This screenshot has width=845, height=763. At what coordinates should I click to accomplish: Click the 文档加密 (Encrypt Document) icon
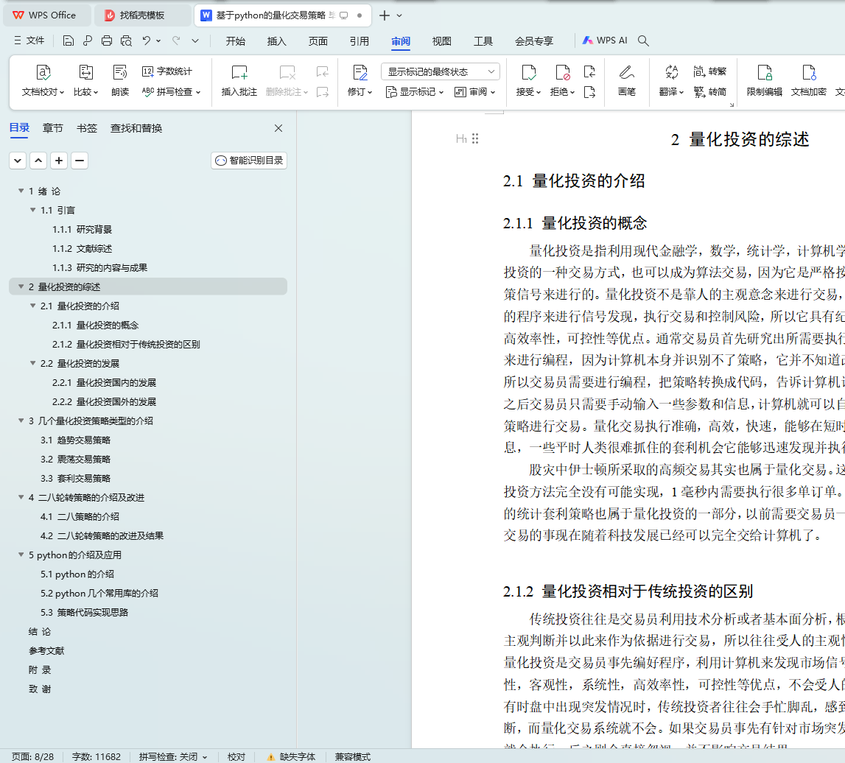pos(808,73)
